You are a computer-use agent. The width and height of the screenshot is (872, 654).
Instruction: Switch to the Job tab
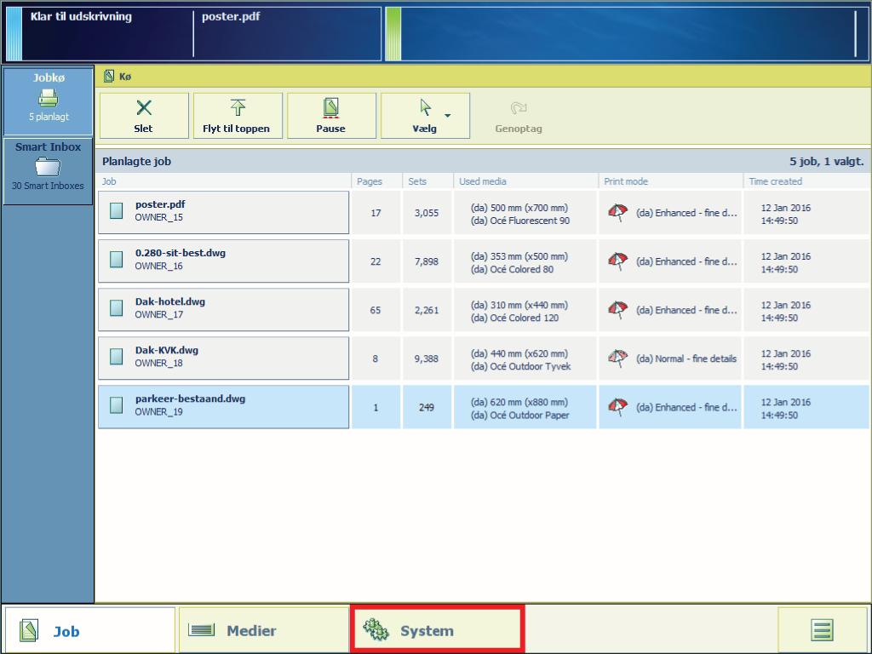(x=90, y=630)
